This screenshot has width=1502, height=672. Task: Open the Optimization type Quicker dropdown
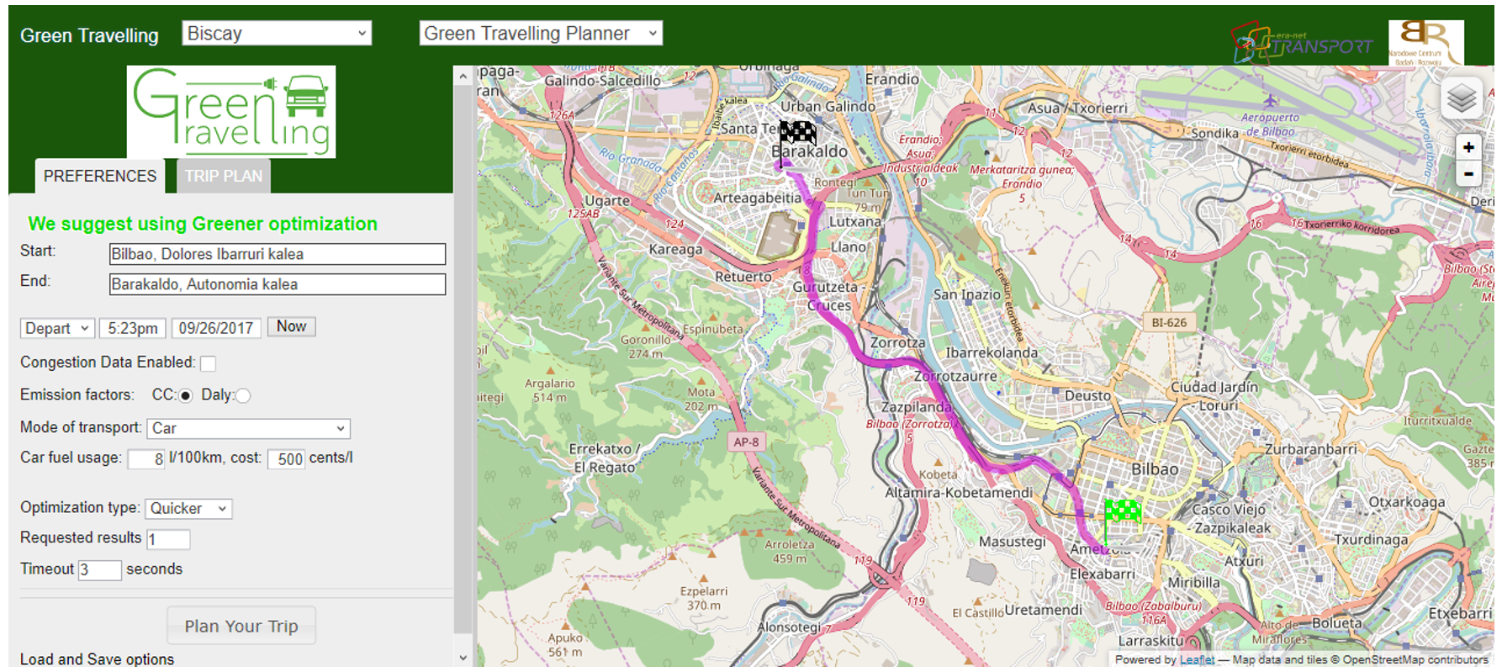[189, 508]
